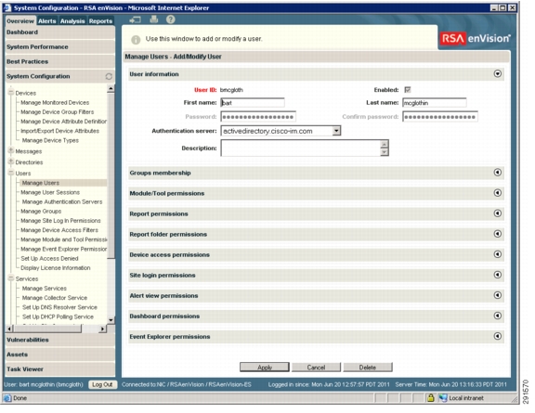Click the Local intranet zone icon
This screenshot has height=413, width=535.
[x=443, y=397]
